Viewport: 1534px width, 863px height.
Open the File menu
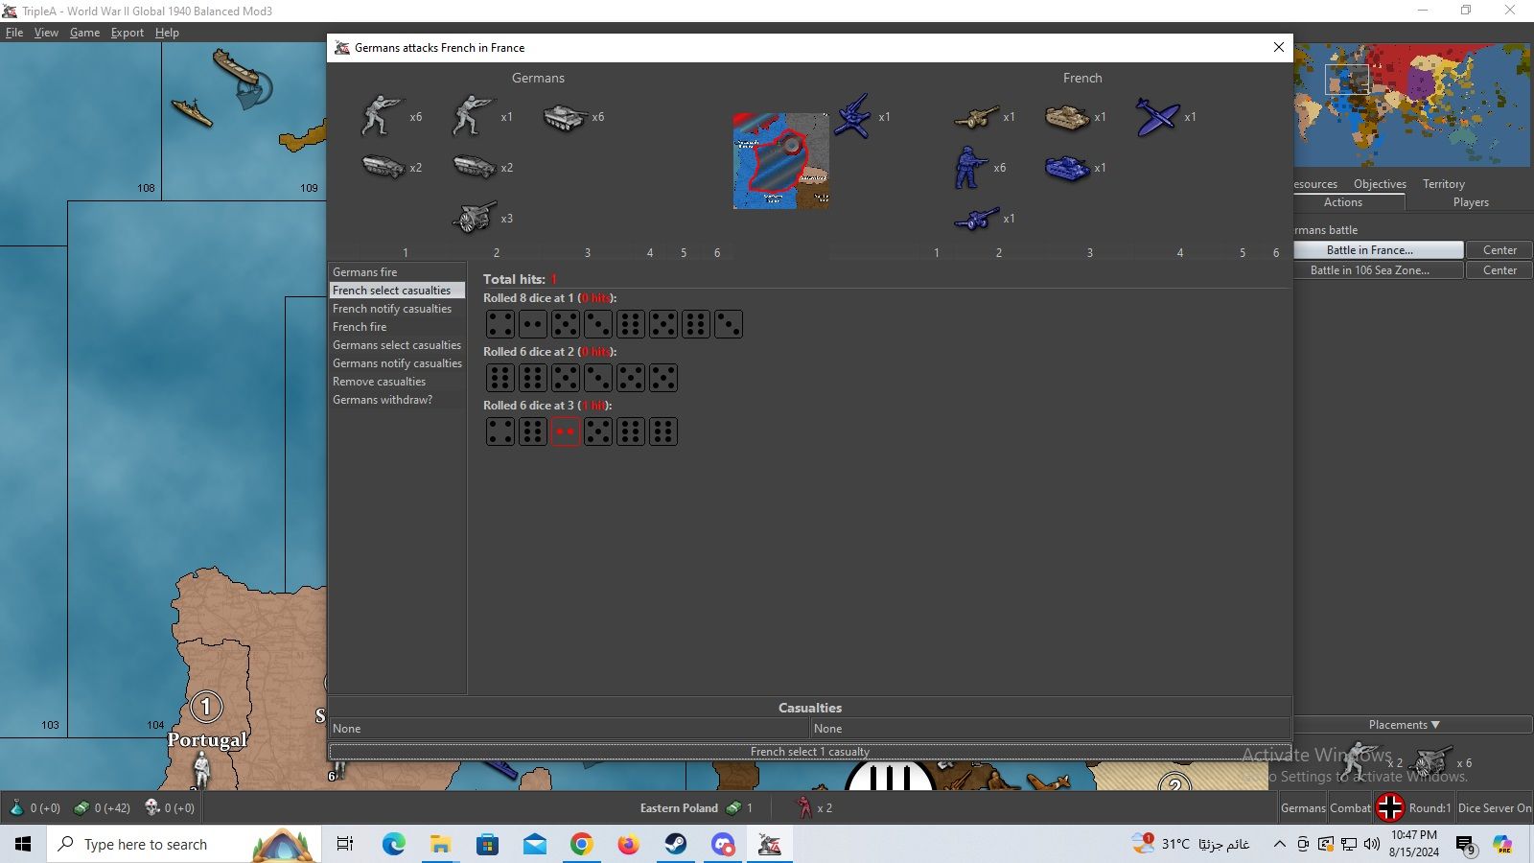tap(14, 33)
